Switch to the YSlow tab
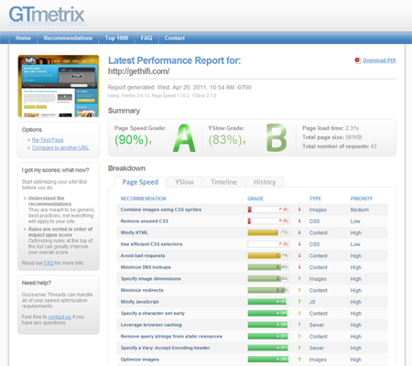The image size is (412, 366). click(x=184, y=182)
